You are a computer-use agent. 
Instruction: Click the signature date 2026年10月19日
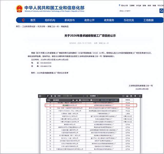click(142, 89)
